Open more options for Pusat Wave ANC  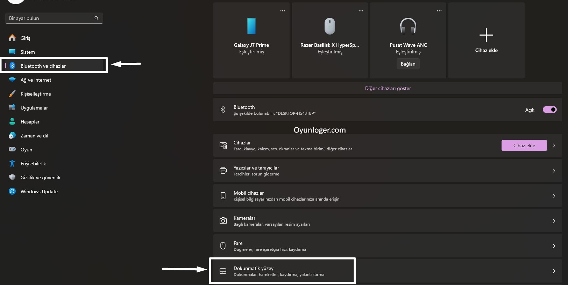[x=439, y=11]
